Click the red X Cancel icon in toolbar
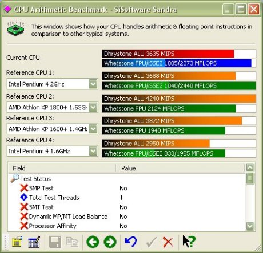The image size is (263, 253). [168, 242]
